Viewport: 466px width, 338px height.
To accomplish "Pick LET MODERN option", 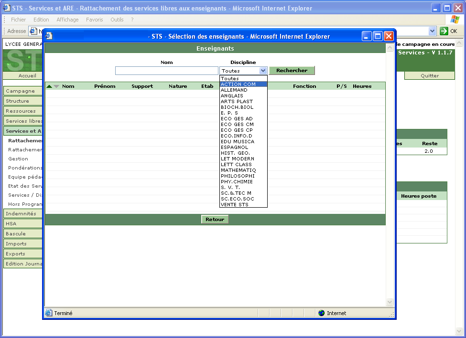I will [243, 159].
